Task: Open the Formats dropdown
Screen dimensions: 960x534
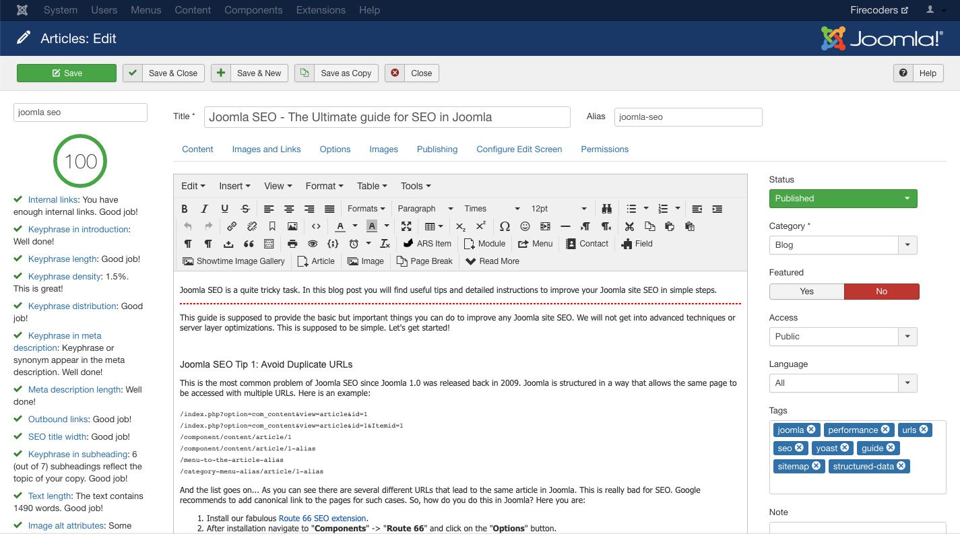Action: pos(366,209)
